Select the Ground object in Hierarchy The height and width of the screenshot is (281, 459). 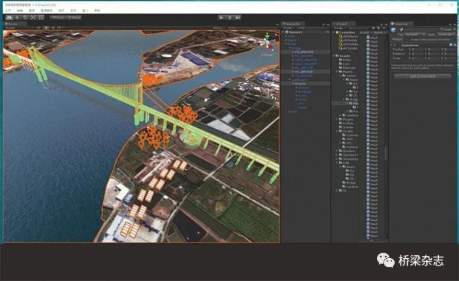(300, 83)
